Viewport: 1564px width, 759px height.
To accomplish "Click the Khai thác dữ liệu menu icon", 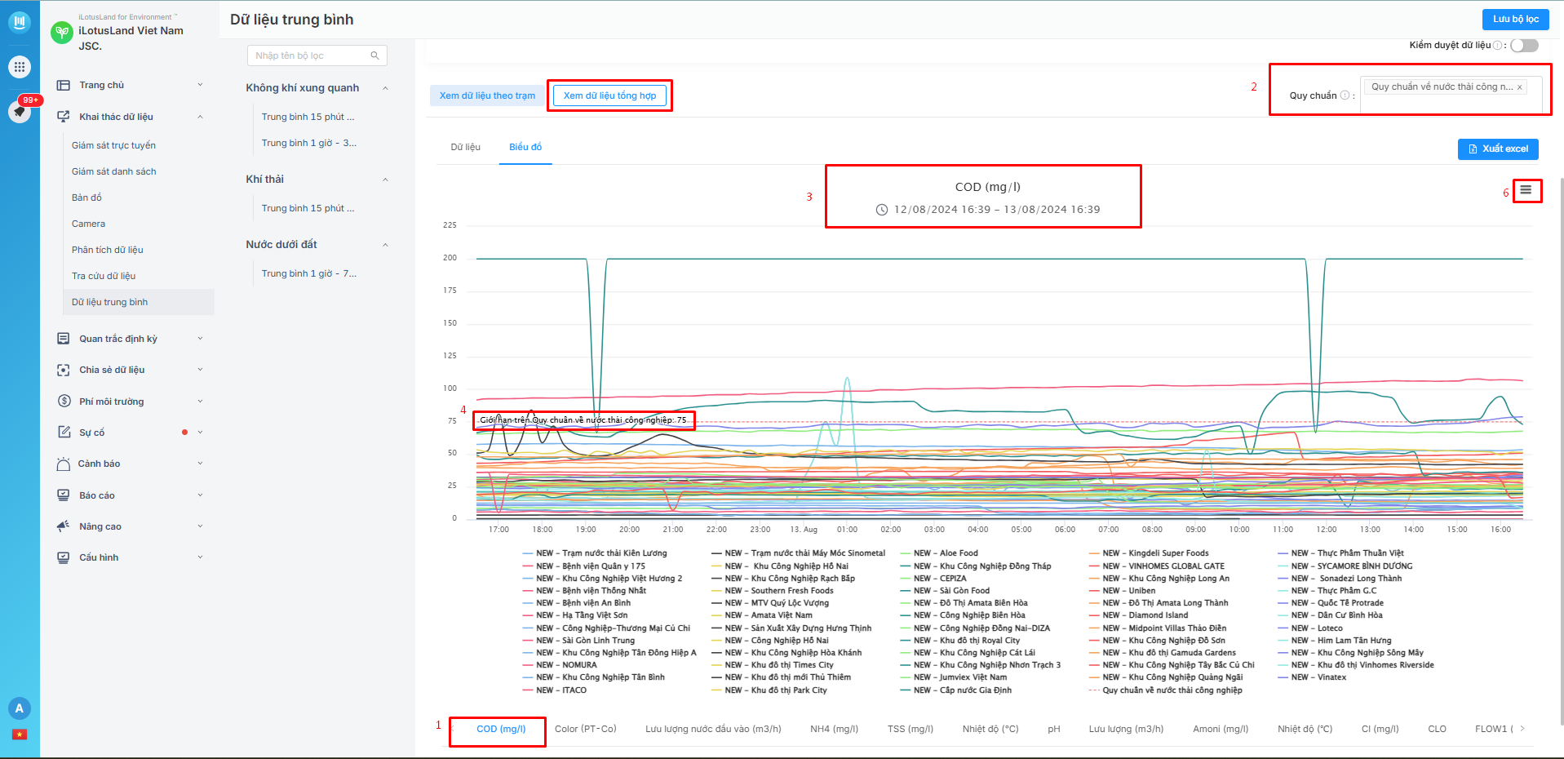I will [x=63, y=117].
